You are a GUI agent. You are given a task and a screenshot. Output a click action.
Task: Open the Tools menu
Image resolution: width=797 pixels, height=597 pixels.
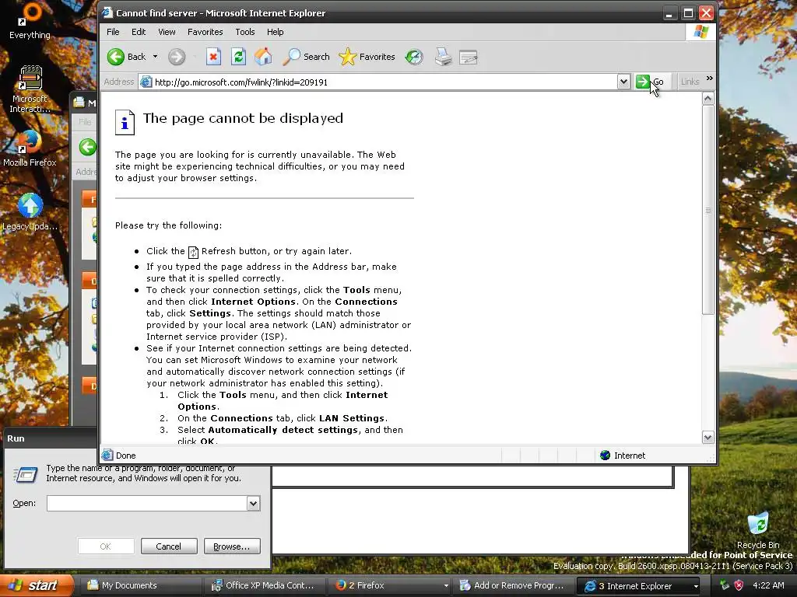(x=245, y=32)
